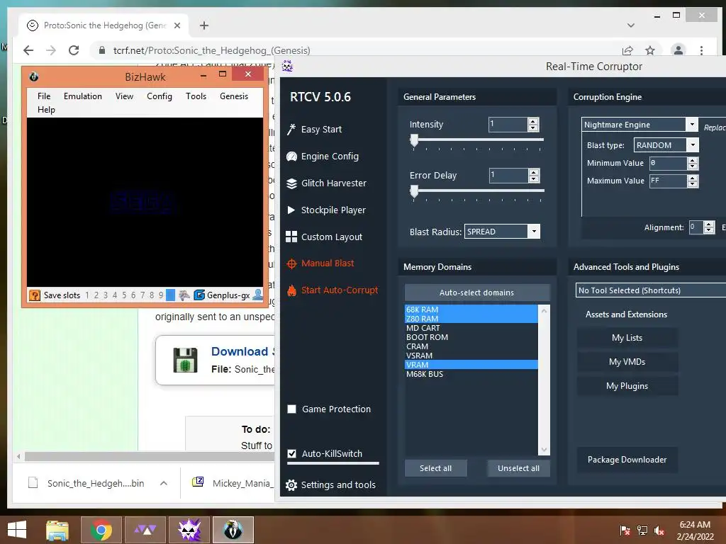Screen dimensions: 726x544
Task: Open My Lists
Action: click(627, 338)
